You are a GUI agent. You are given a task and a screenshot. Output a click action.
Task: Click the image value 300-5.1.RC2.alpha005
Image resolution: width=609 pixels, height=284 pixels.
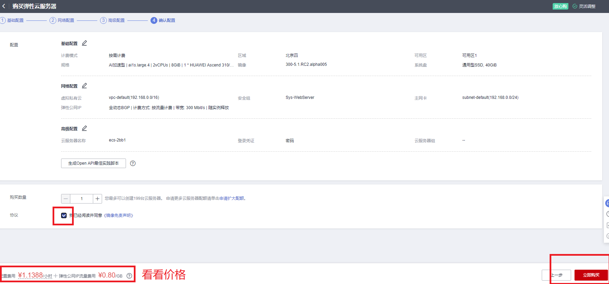pyautogui.click(x=306, y=64)
